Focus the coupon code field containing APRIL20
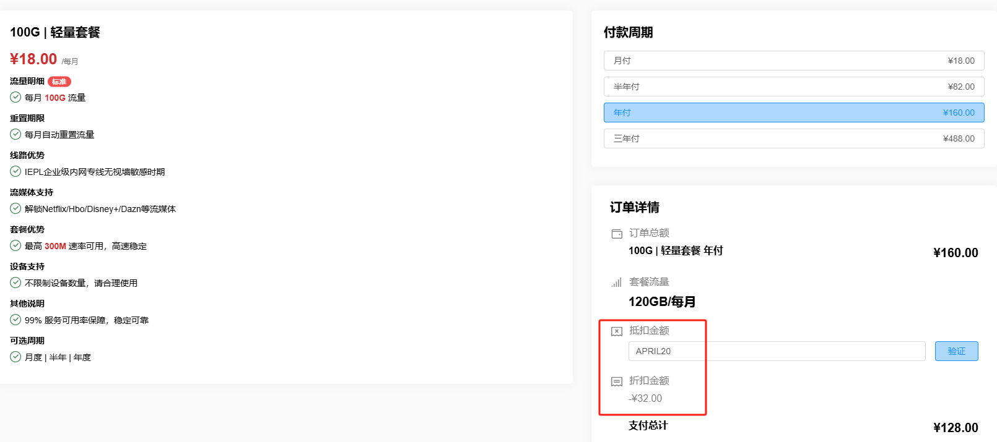 776,351
